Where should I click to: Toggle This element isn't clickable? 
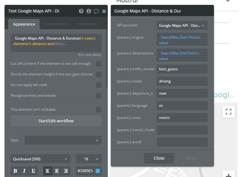(x=99, y=110)
